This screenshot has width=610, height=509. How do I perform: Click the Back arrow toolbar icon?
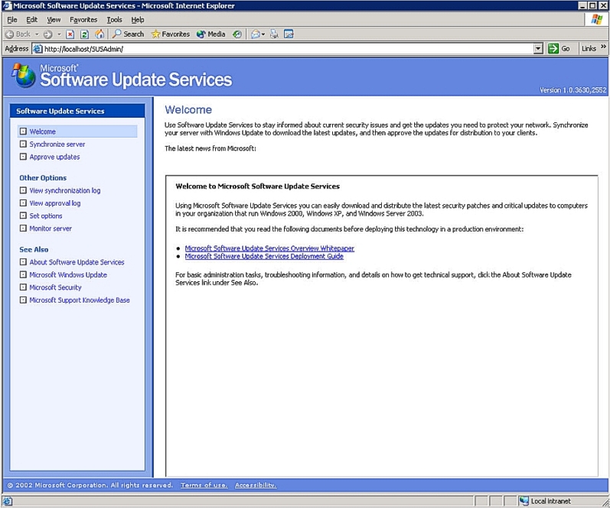point(10,34)
